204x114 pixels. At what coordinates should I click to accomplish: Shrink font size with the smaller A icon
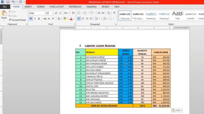click(x=60, y=13)
